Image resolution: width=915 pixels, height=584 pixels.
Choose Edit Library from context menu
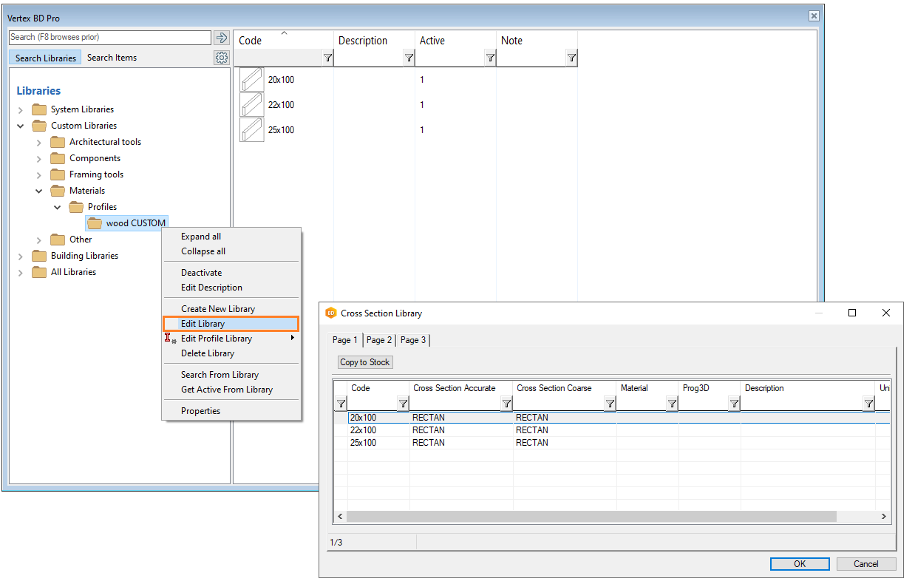tap(203, 324)
